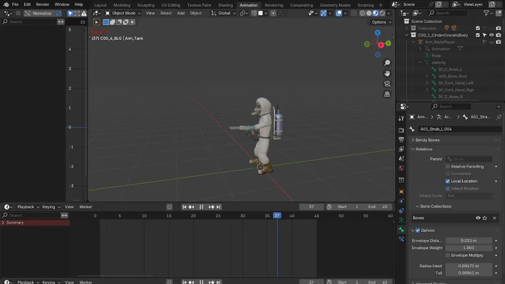Collapse the metarig tree item
The width and height of the screenshot is (505, 284).
420,62
